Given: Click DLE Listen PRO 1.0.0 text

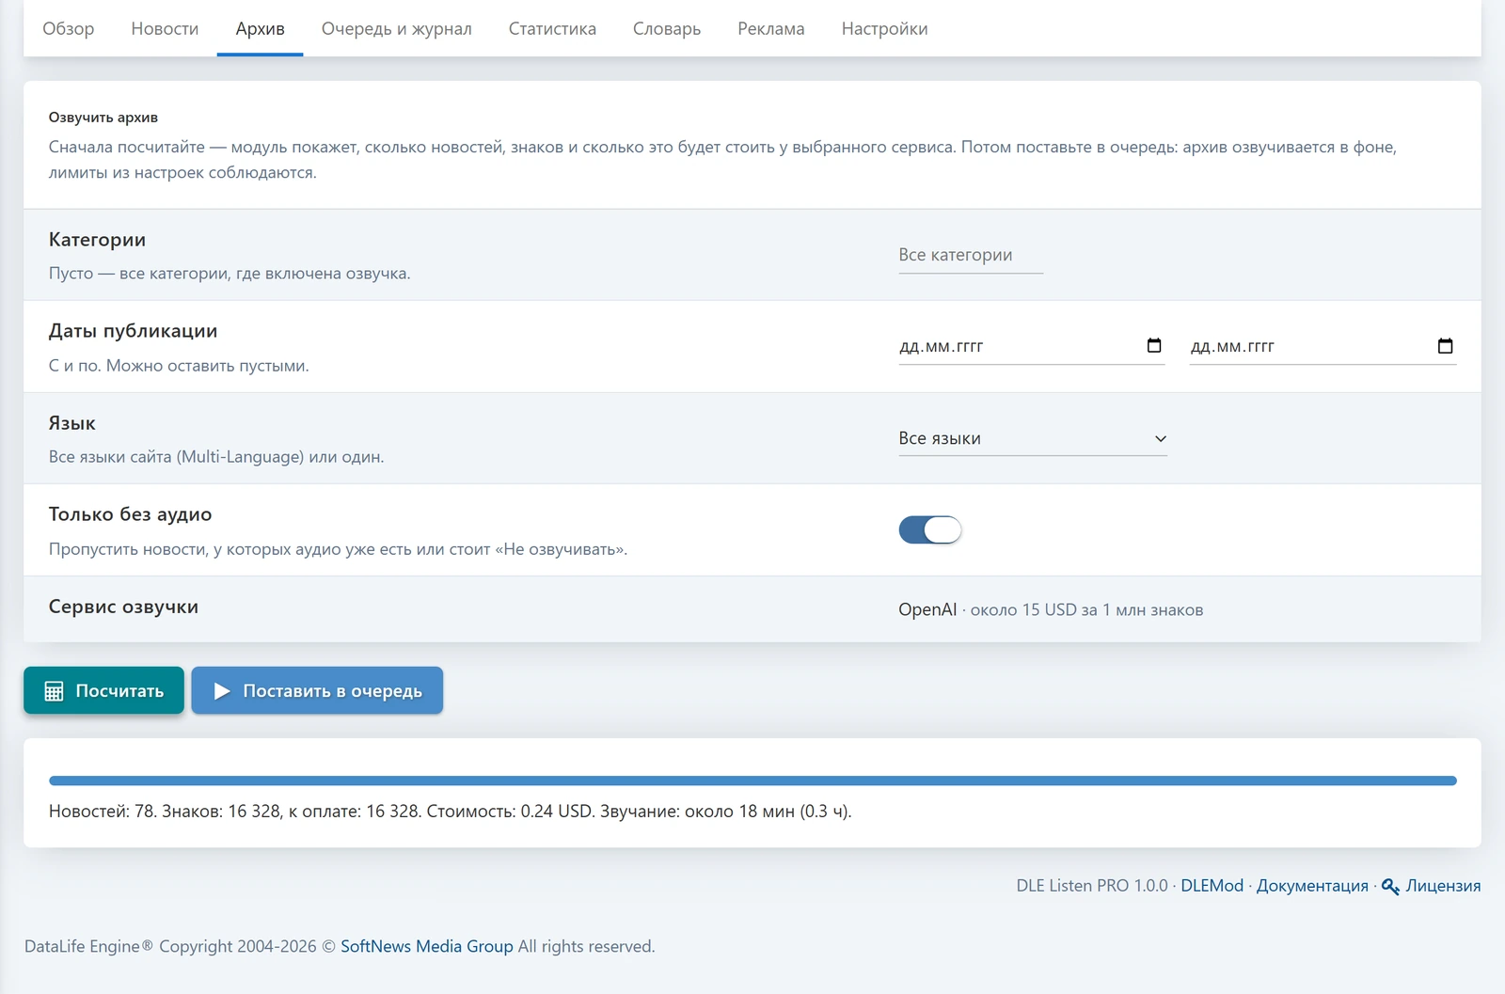Looking at the screenshot, I should coord(1091,886).
